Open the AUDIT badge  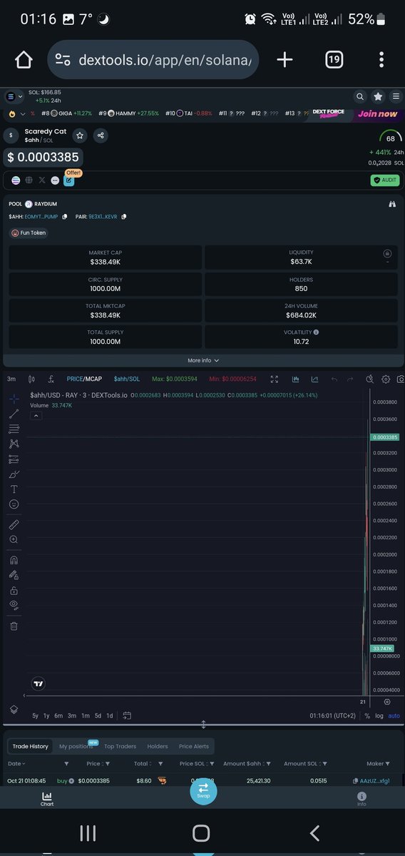pyautogui.click(x=384, y=180)
